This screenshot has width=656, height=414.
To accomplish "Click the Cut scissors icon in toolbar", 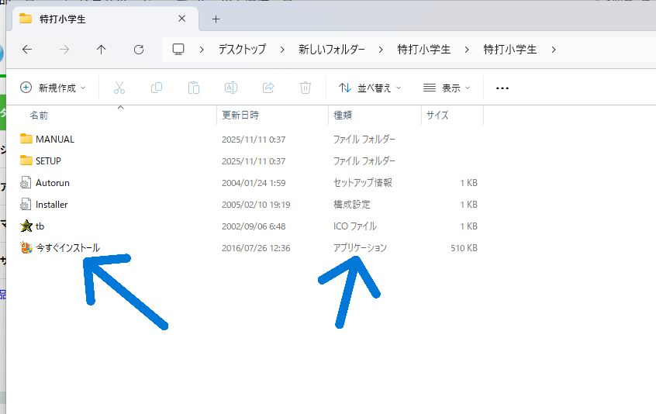I will click(119, 88).
